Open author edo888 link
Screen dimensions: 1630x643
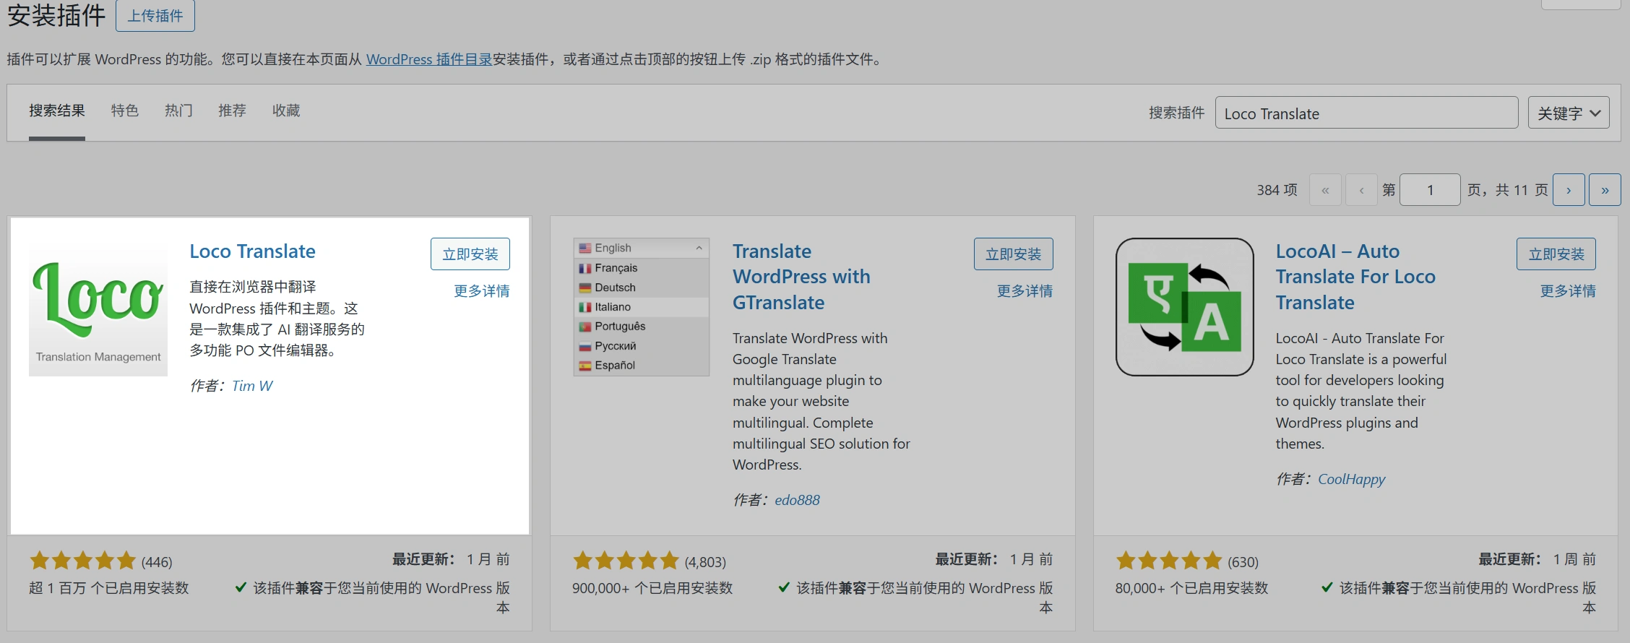[x=798, y=500]
